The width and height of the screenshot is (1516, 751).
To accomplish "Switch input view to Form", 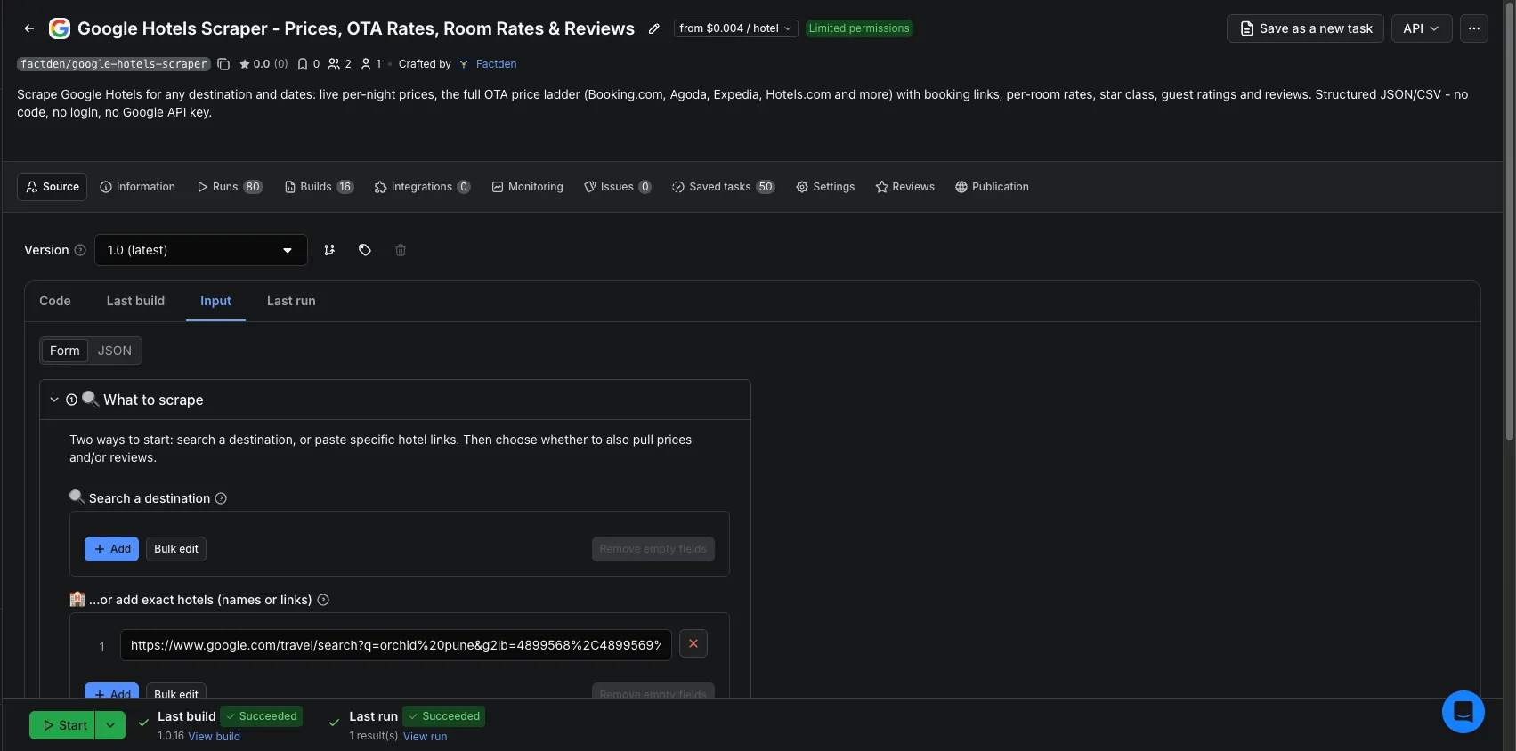I will 65,351.
